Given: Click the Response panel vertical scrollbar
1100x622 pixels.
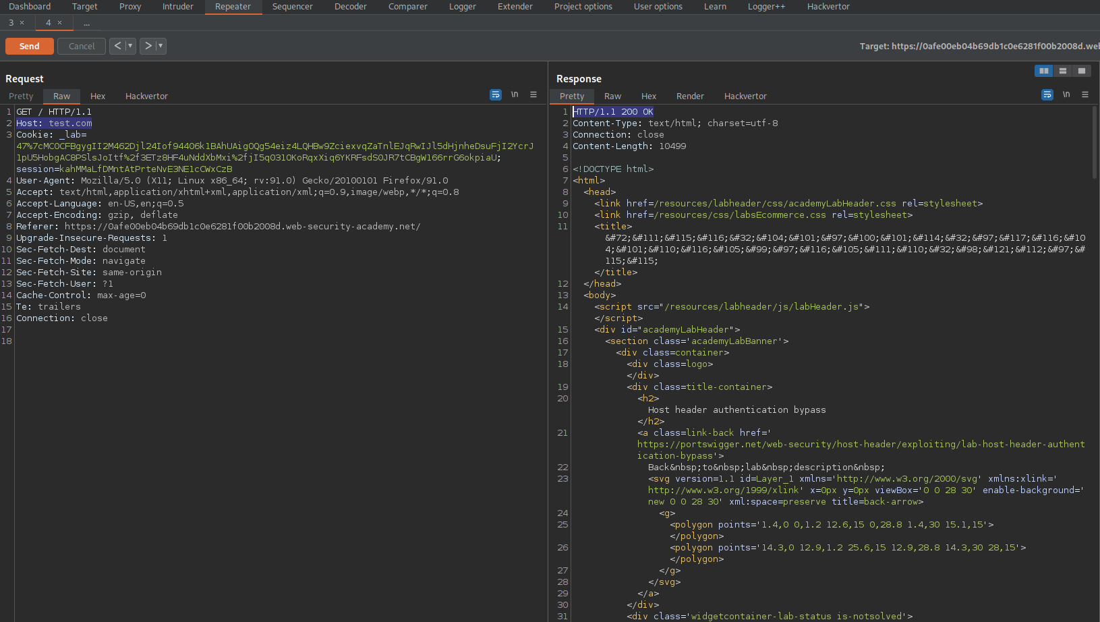Looking at the screenshot, I should 1094,142.
